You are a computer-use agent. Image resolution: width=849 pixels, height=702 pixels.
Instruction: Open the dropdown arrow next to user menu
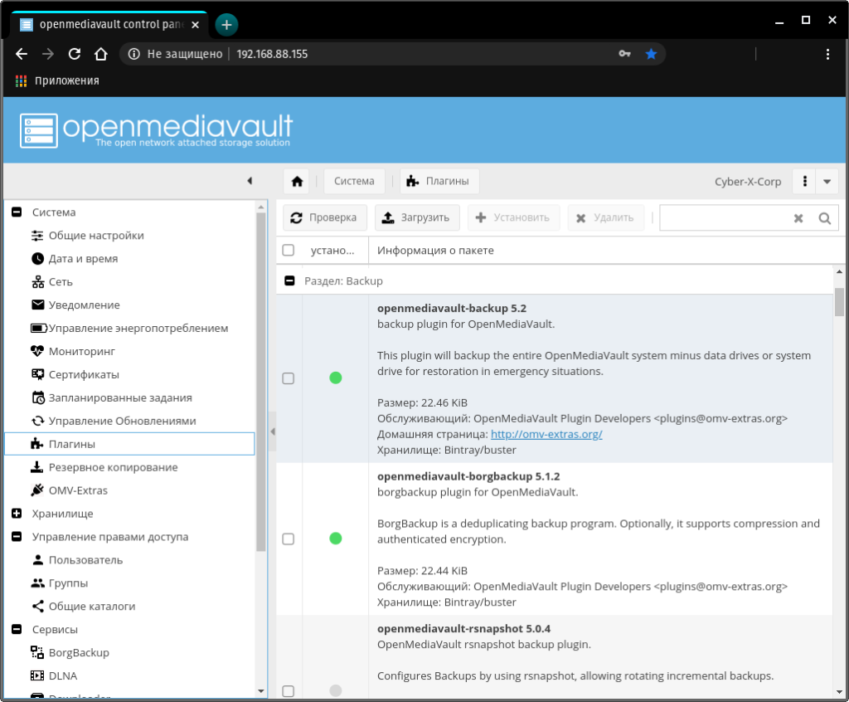(x=827, y=182)
